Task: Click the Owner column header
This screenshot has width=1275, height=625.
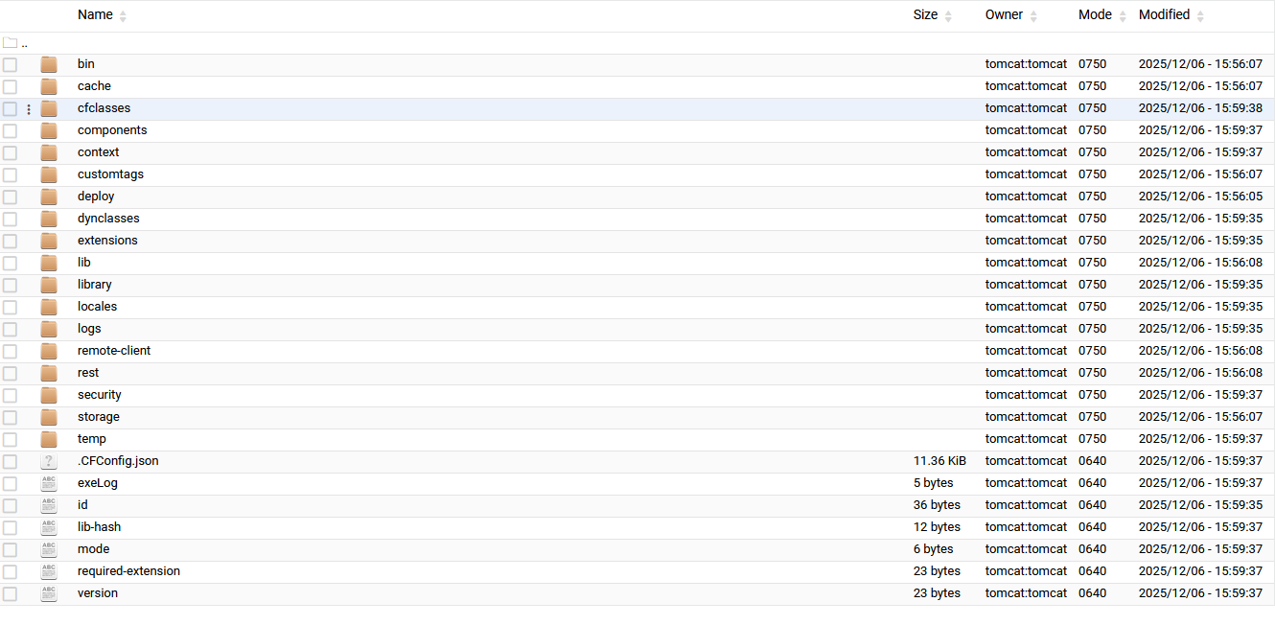Action: point(1004,15)
